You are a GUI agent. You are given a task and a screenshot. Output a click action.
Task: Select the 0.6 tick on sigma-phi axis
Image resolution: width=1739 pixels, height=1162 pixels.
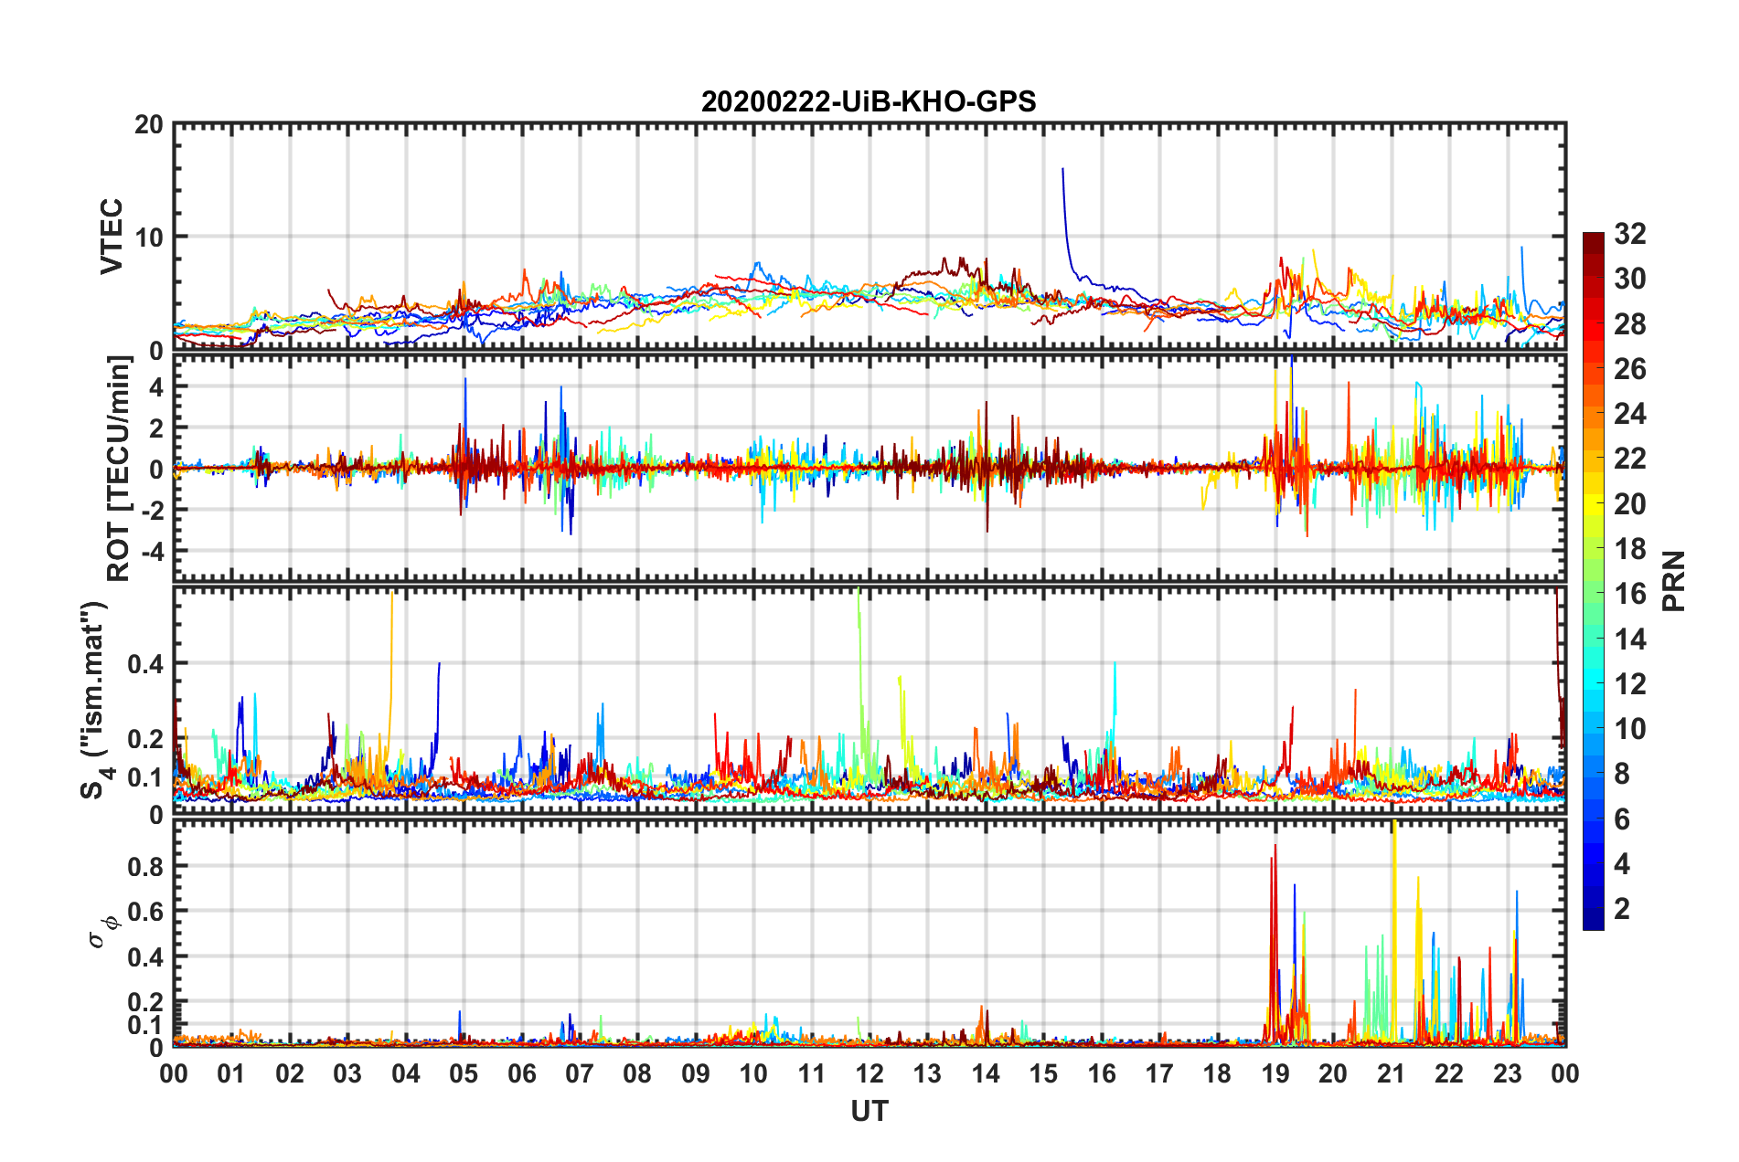pos(144,912)
